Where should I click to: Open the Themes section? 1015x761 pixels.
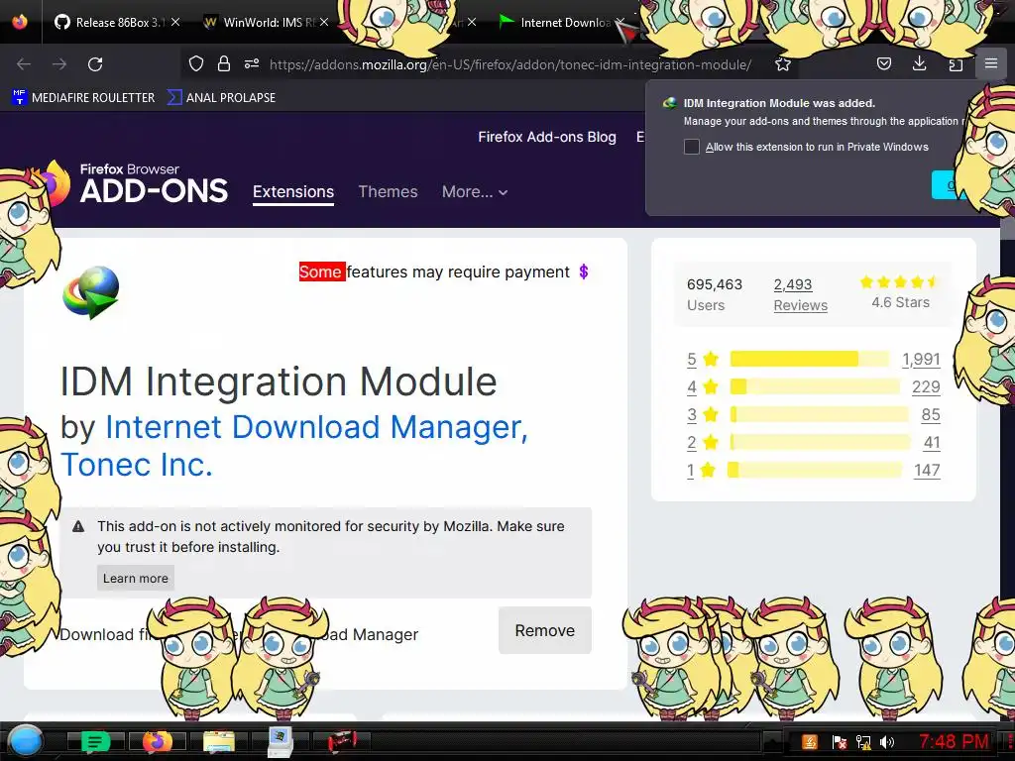pyautogui.click(x=388, y=191)
